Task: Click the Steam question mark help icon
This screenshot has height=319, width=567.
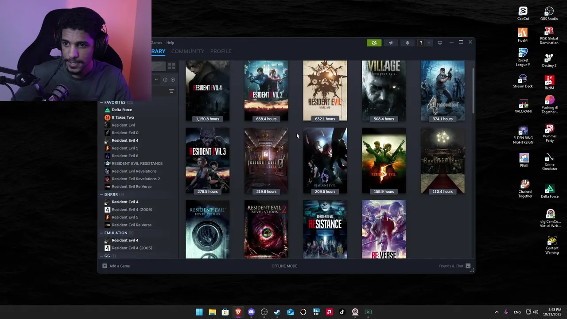Action: 421,43
